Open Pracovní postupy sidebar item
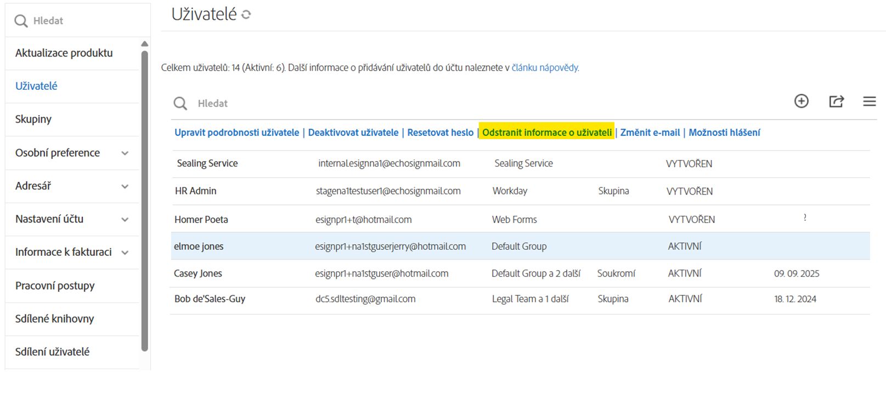Image resolution: width=886 pixels, height=401 pixels. pos(55,286)
